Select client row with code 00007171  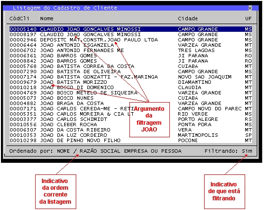131,108
